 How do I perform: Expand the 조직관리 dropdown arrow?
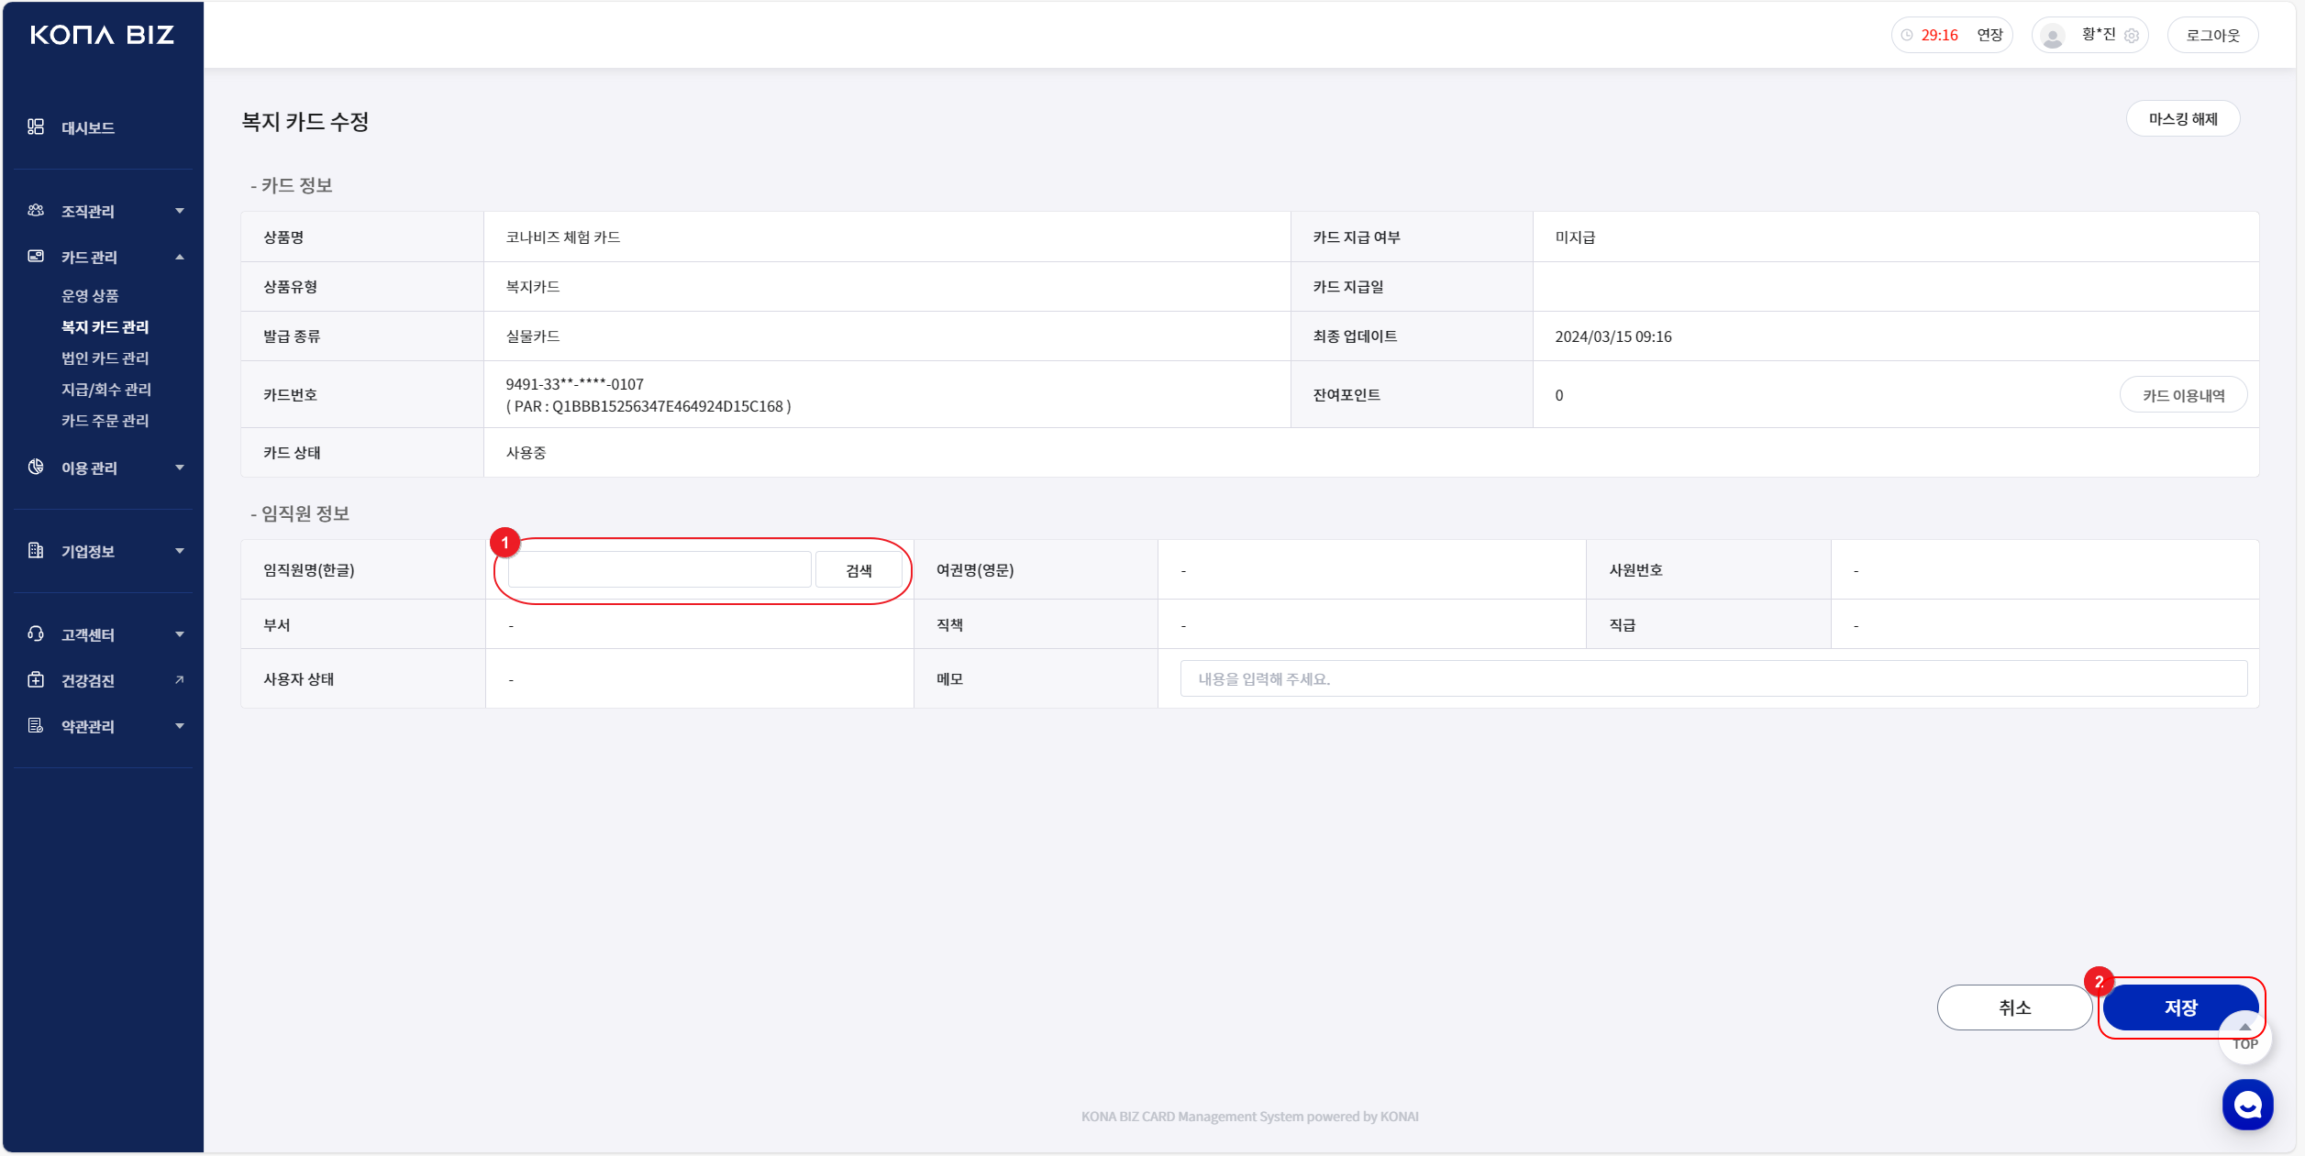180,211
